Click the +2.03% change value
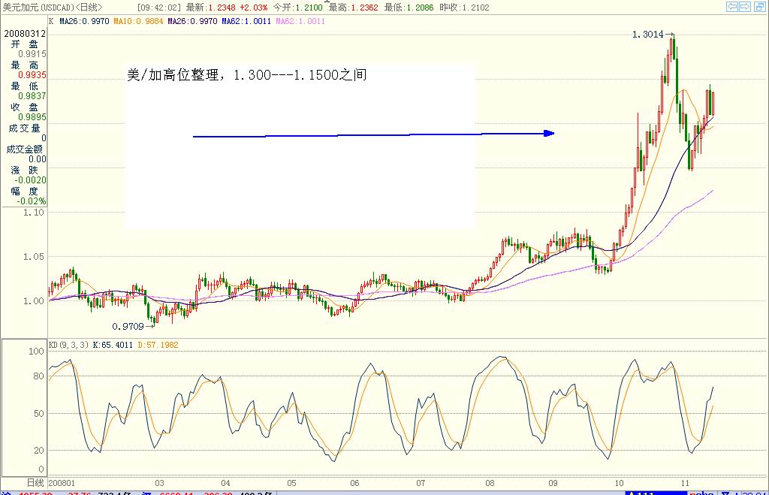 click(x=254, y=8)
